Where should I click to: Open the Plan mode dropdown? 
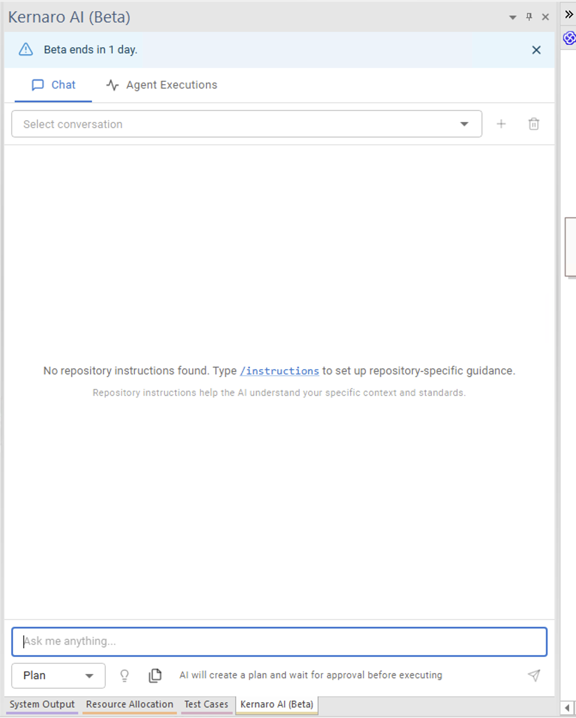pos(58,675)
